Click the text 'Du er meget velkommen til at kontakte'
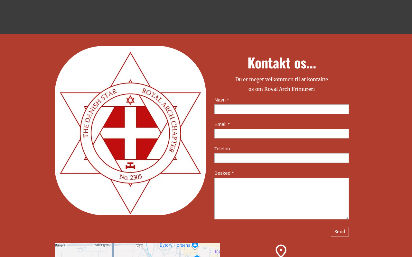412x257 pixels. pos(282,79)
